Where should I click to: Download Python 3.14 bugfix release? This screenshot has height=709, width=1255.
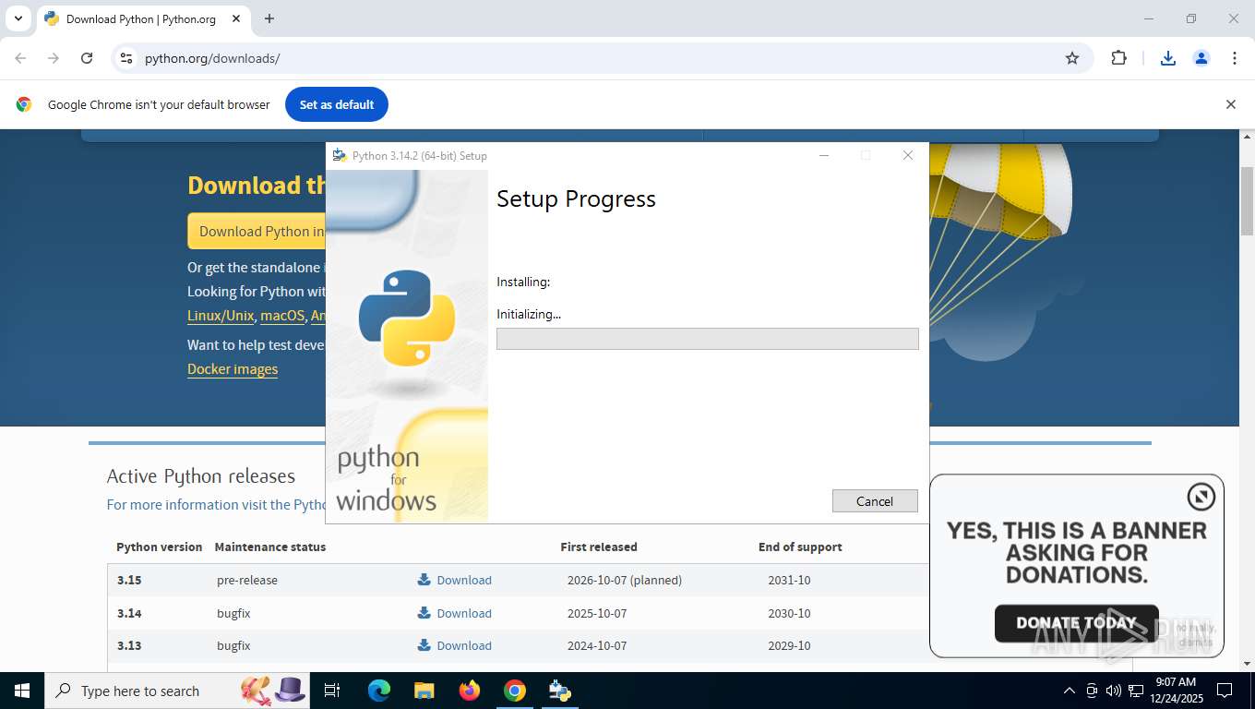click(464, 613)
